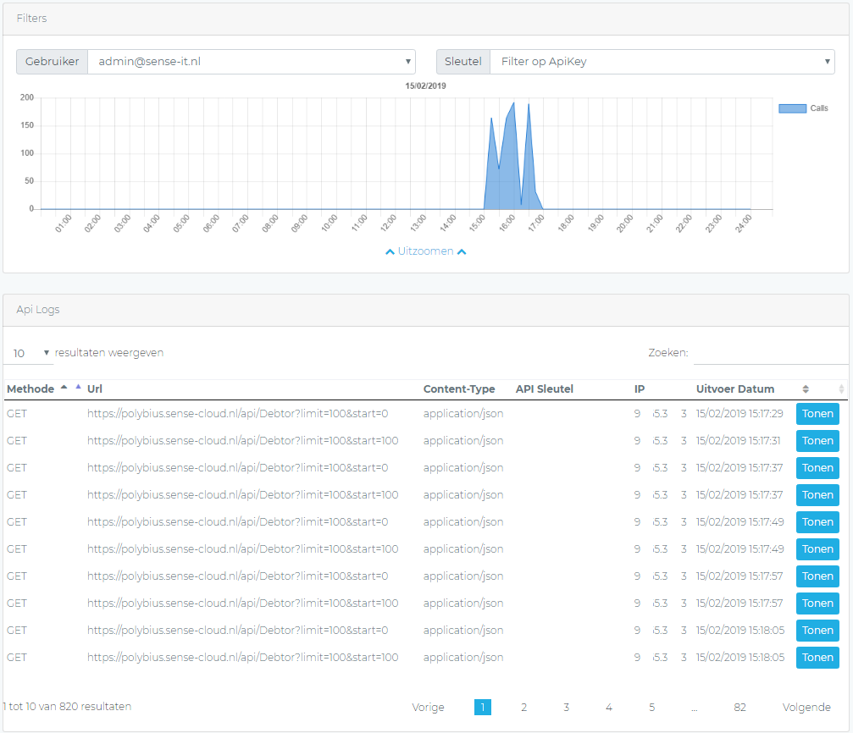The image size is (853, 733).
Task: Click the left chevron beside Uitzoomen
Action: (x=390, y=252)
